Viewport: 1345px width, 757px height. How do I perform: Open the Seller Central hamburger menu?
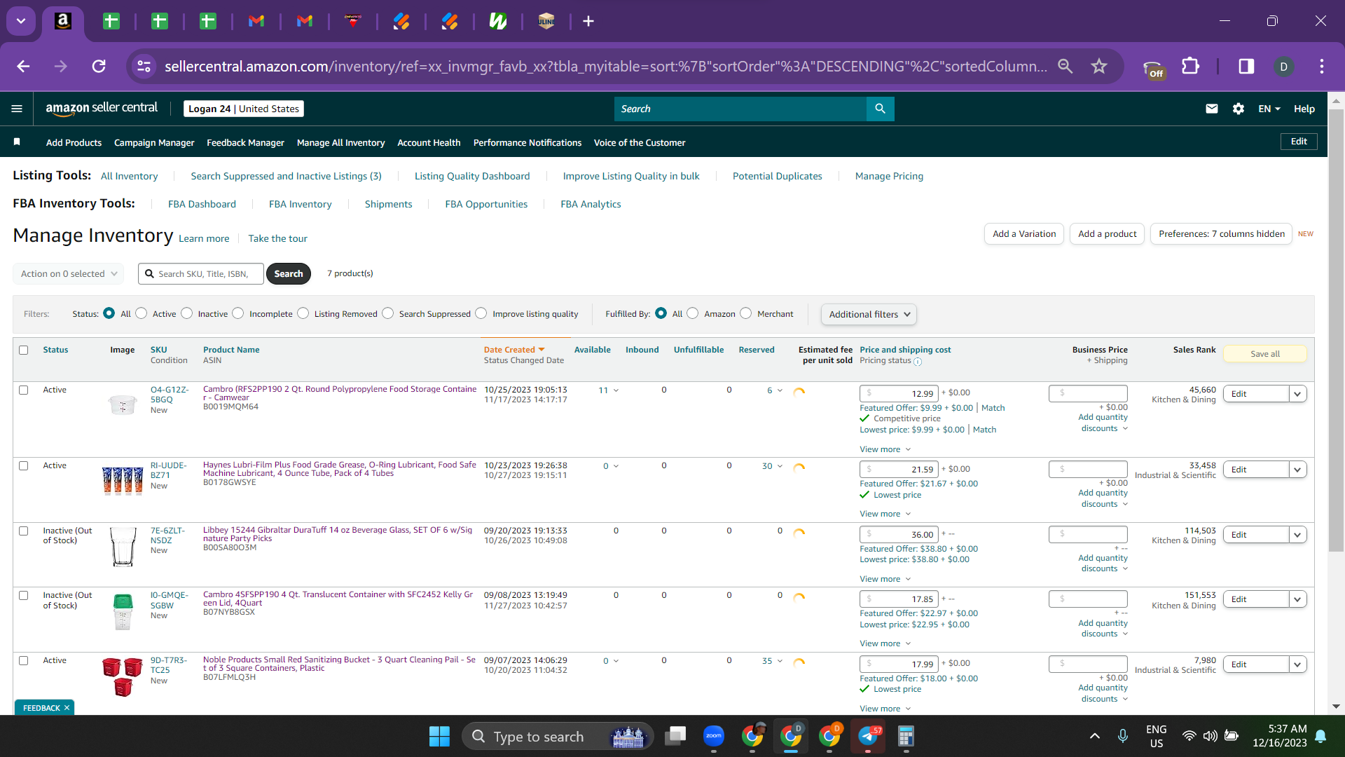pyautogui.click(x=17, y=109)
